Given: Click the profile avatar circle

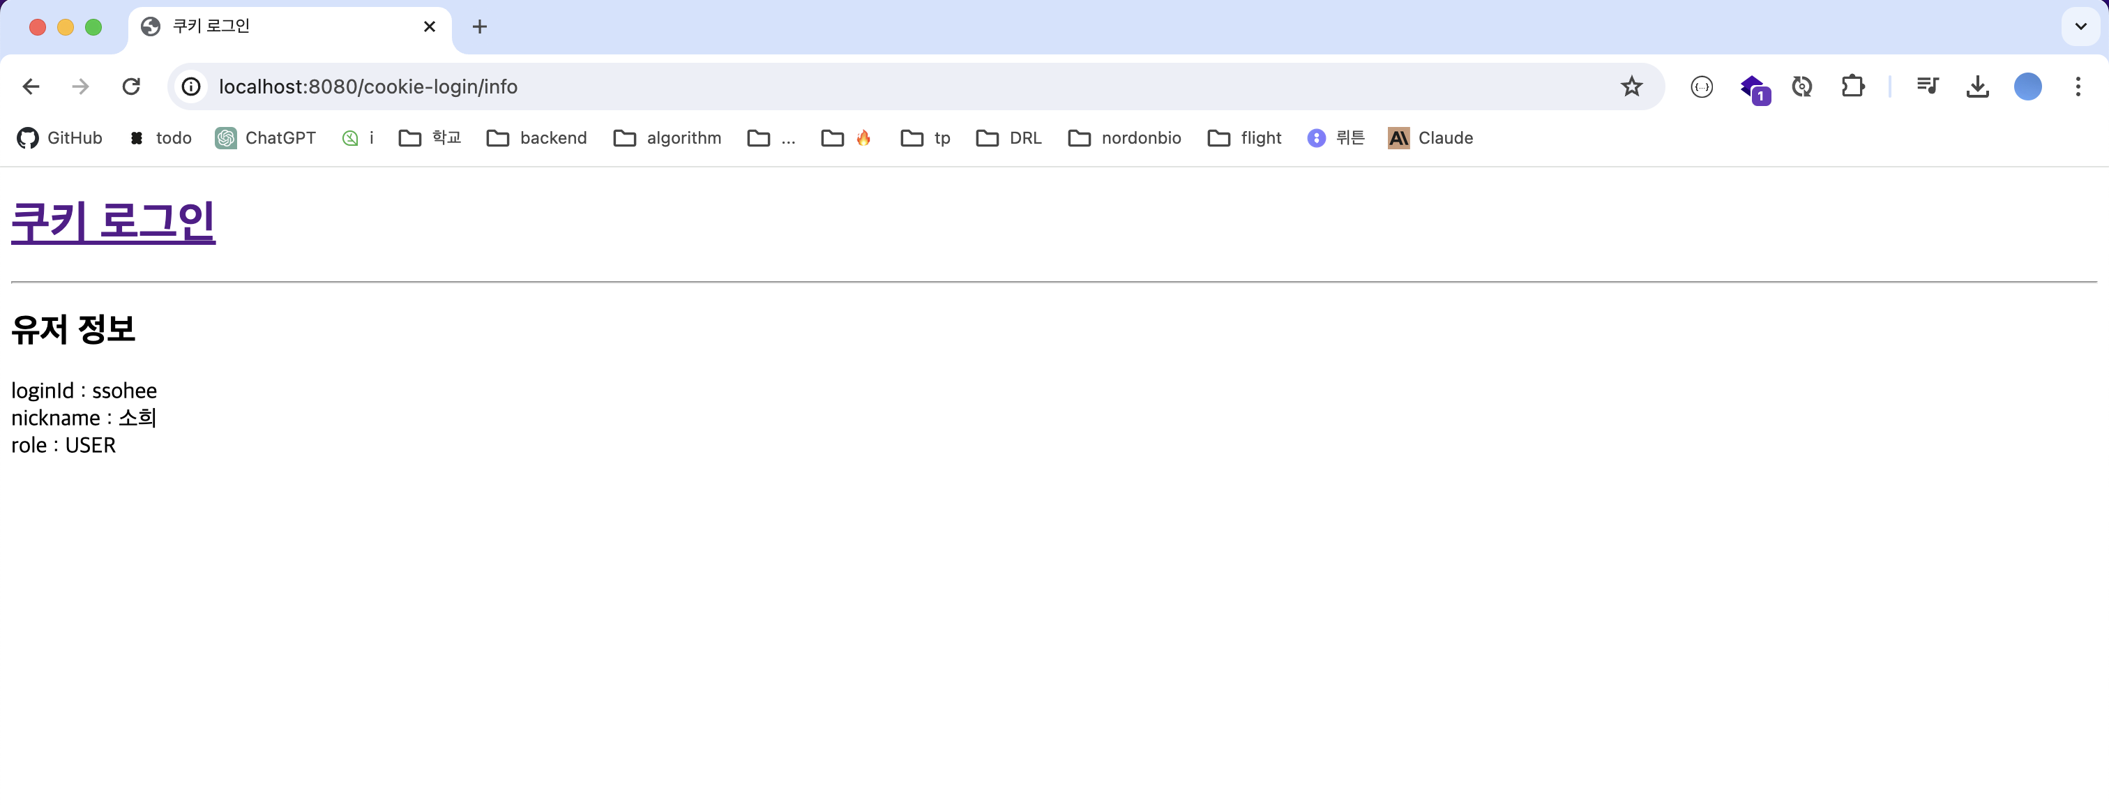Looking at the screenshot, I should pos(2027,86).
